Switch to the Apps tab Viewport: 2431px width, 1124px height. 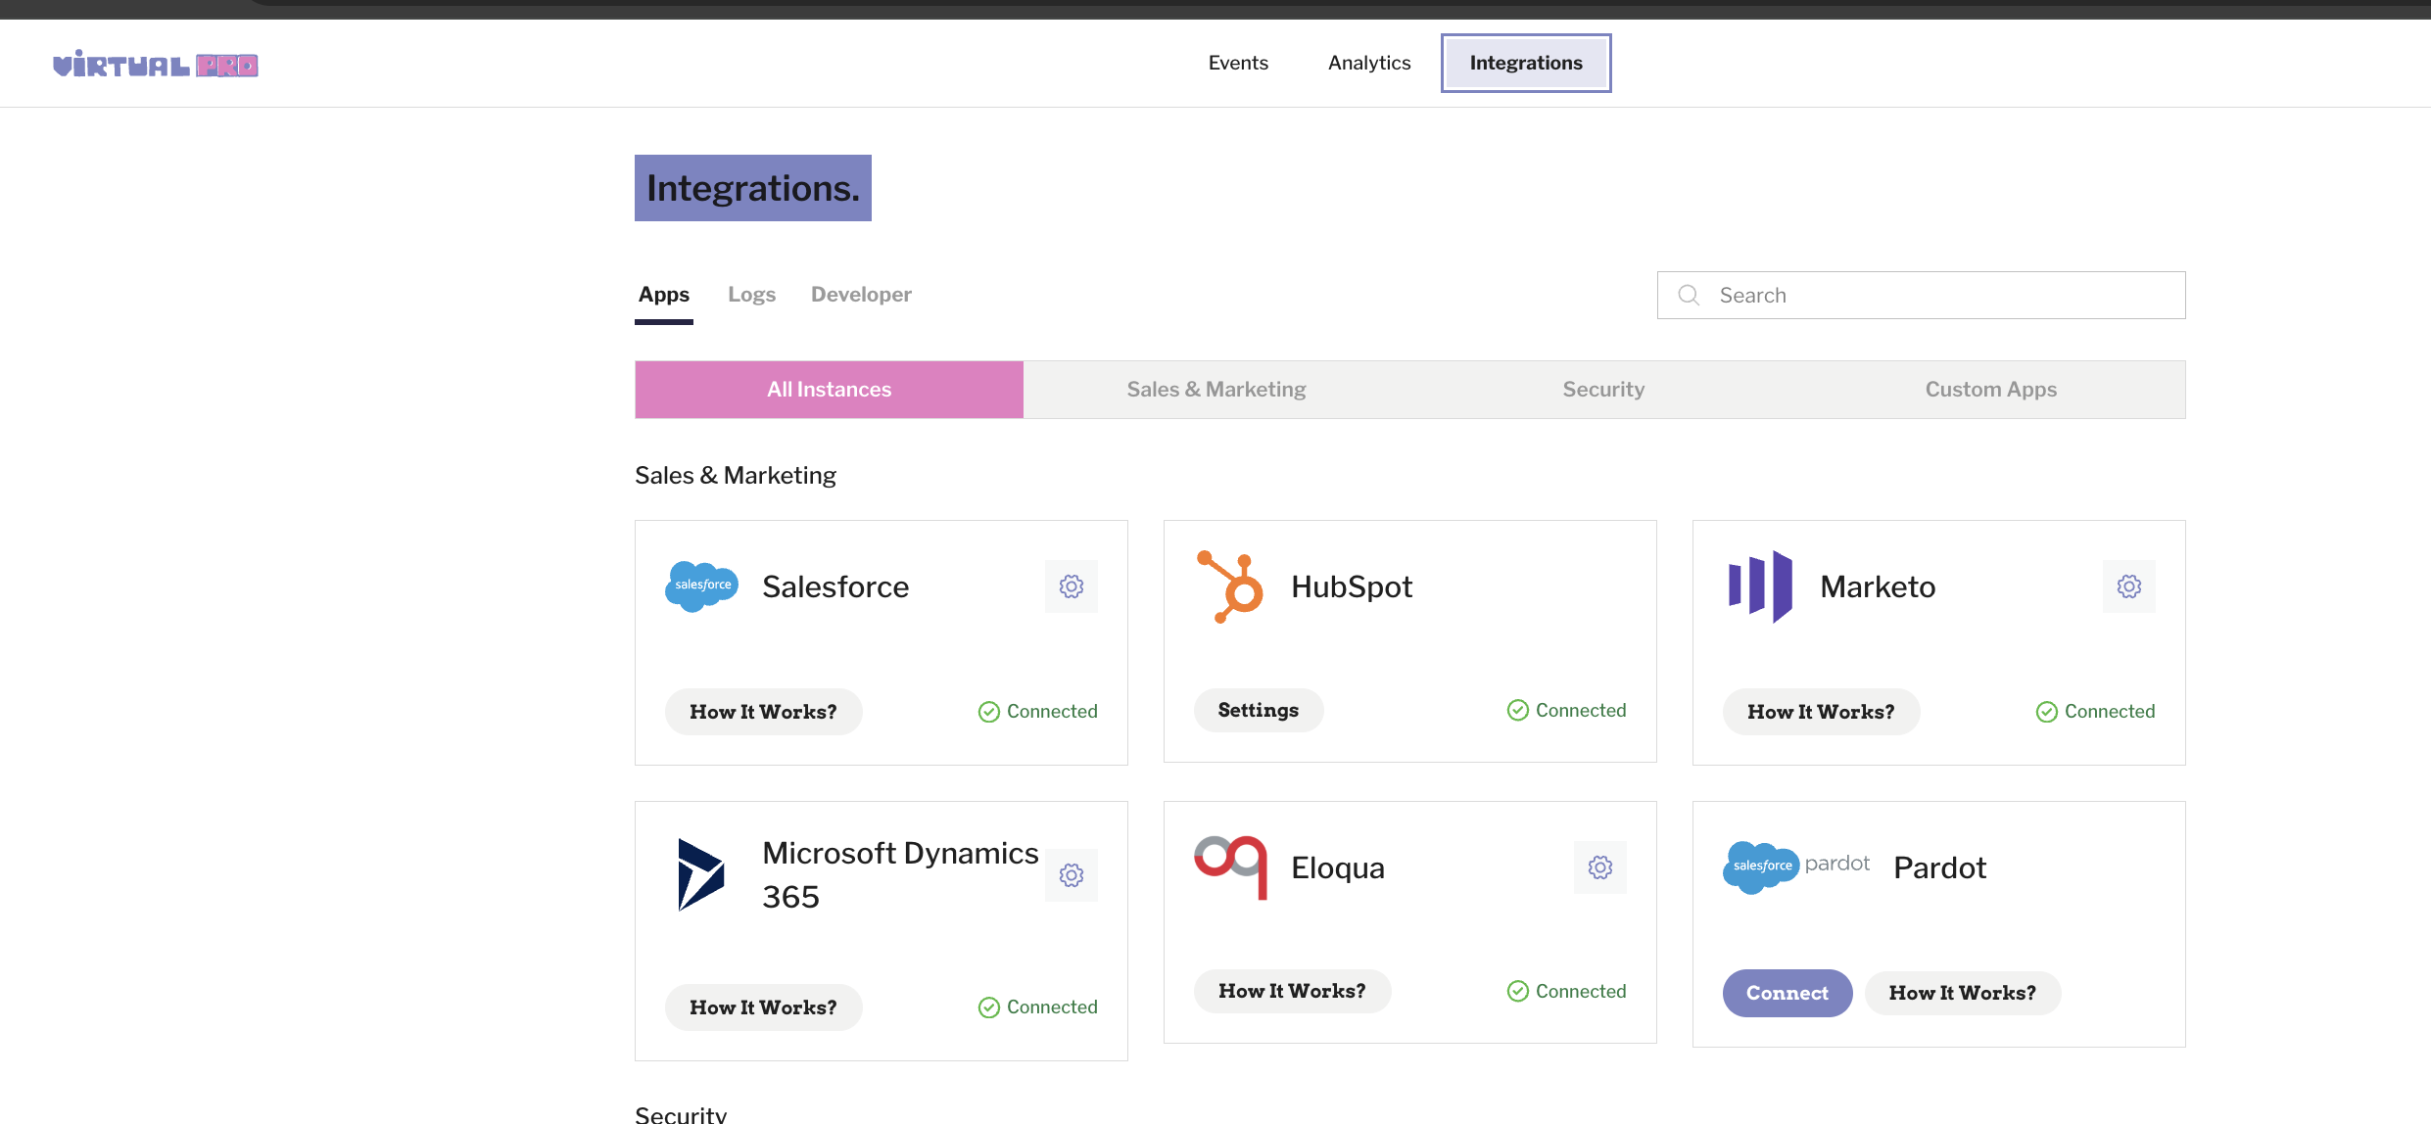coord(664,295)
